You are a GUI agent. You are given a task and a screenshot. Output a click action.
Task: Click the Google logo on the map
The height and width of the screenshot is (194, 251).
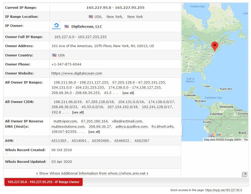(x=214, y=134)
